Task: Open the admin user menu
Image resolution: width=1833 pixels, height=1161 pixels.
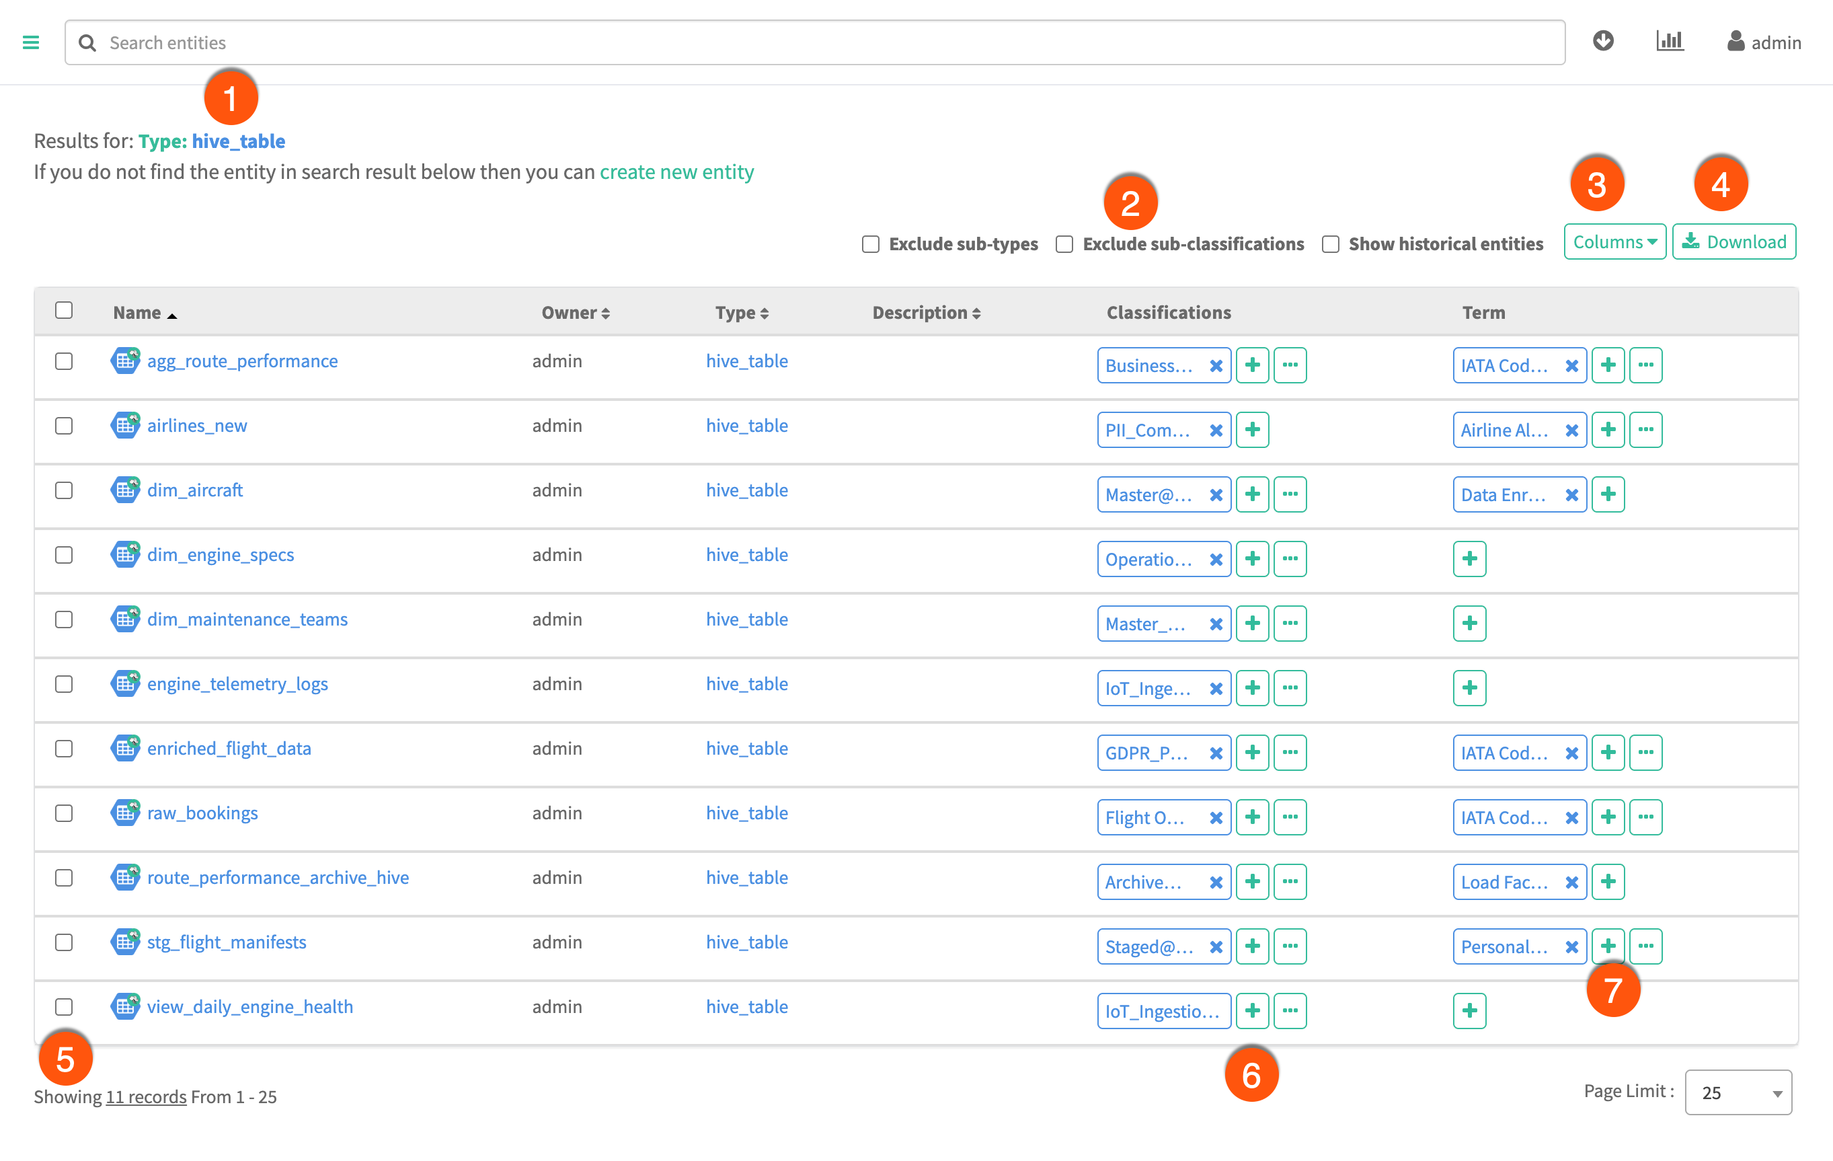Action: click(1763, 42)
